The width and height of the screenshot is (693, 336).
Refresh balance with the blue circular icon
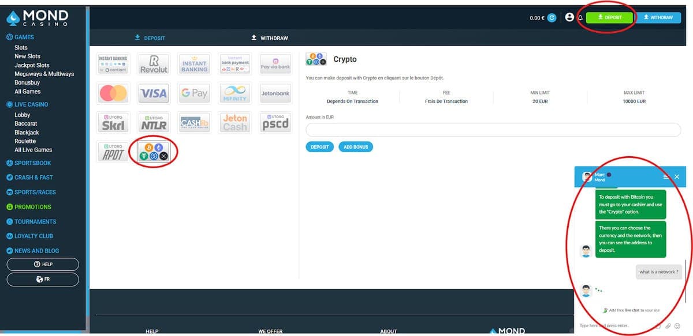[x=552, y=18]
